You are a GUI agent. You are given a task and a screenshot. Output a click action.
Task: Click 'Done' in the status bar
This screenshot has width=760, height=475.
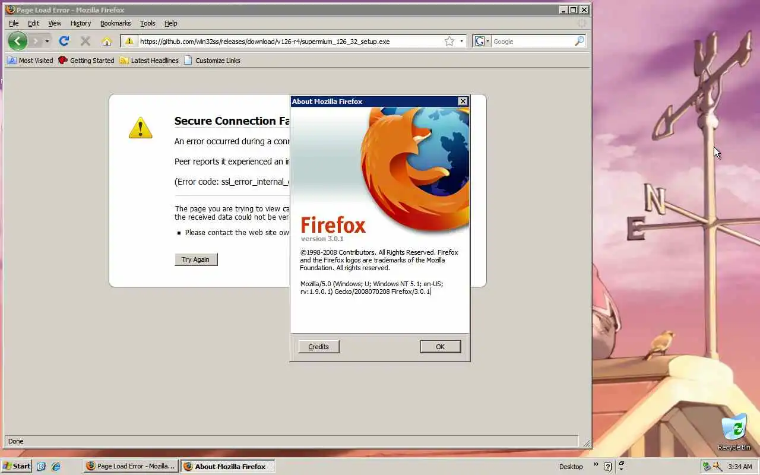click(16, 441)
